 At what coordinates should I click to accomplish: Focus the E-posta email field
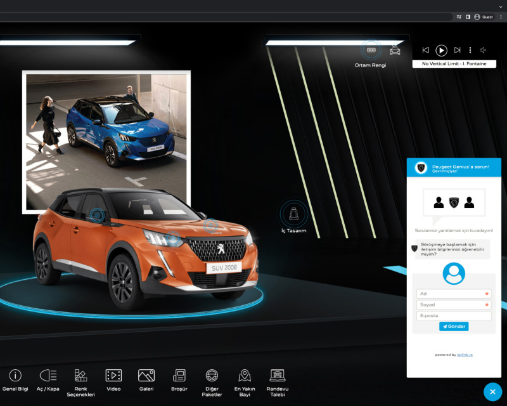point(454,316)
